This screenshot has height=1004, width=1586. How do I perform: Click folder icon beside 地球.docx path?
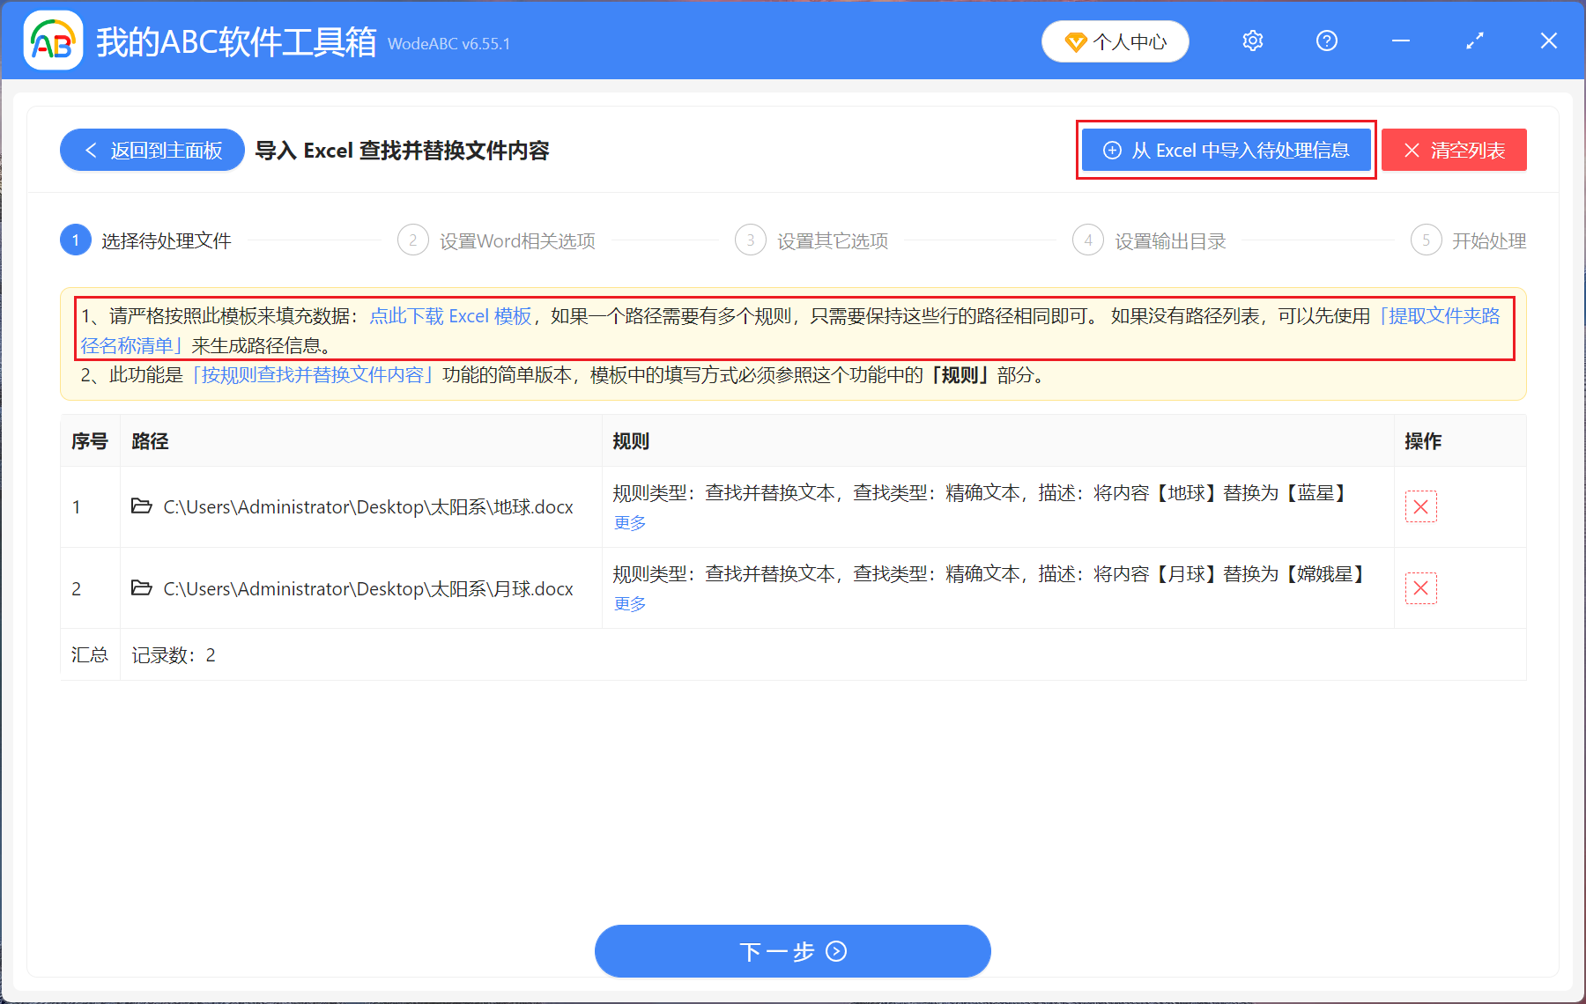pyautogui.click(x=143, y=506)
